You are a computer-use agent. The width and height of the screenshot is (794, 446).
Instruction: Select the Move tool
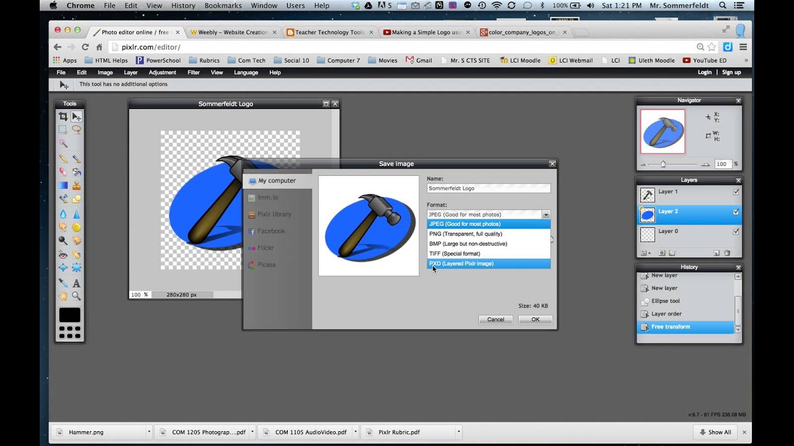[x=76, y=116]
